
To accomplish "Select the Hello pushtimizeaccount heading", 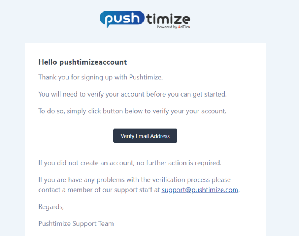I will (x=83, y=62).
